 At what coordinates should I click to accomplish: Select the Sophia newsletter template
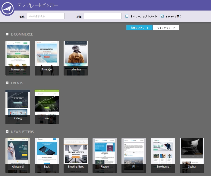192,156
